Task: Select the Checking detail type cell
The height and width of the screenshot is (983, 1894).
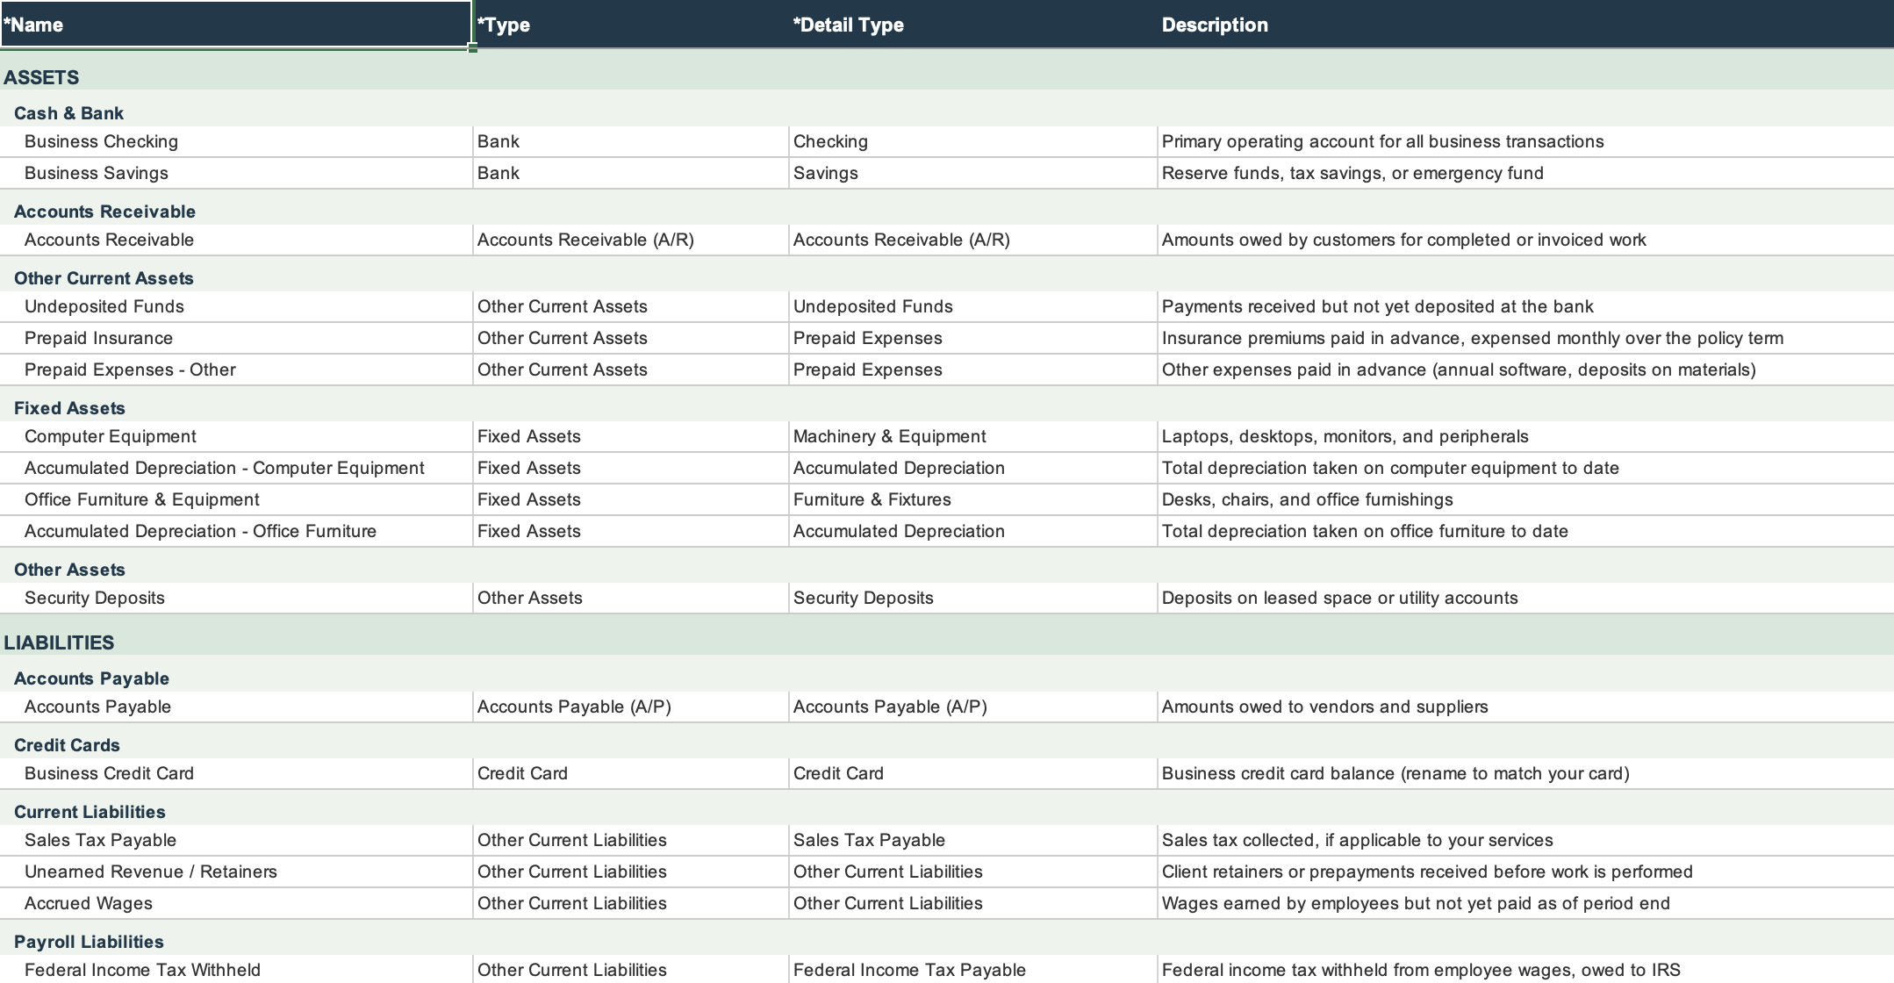Action: [973, 141]
